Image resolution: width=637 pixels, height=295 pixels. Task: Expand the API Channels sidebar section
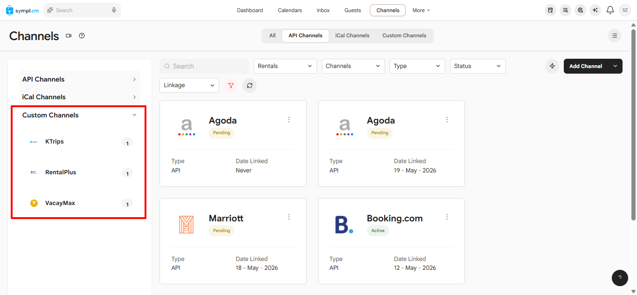(x=79, y=79)
